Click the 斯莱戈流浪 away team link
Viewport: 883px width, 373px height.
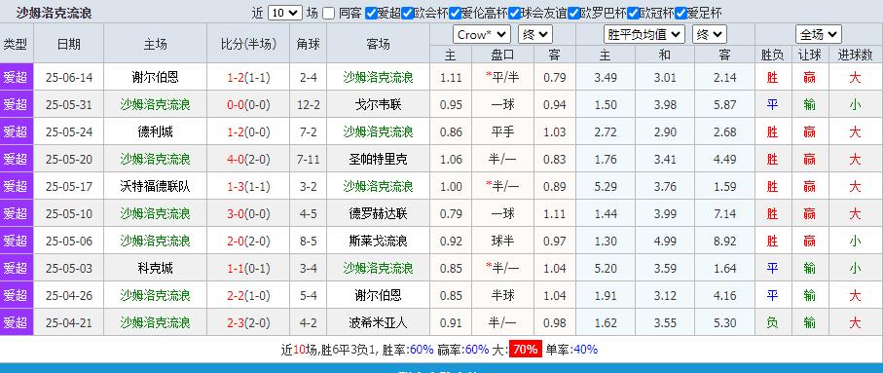click(x=378, y=241)
